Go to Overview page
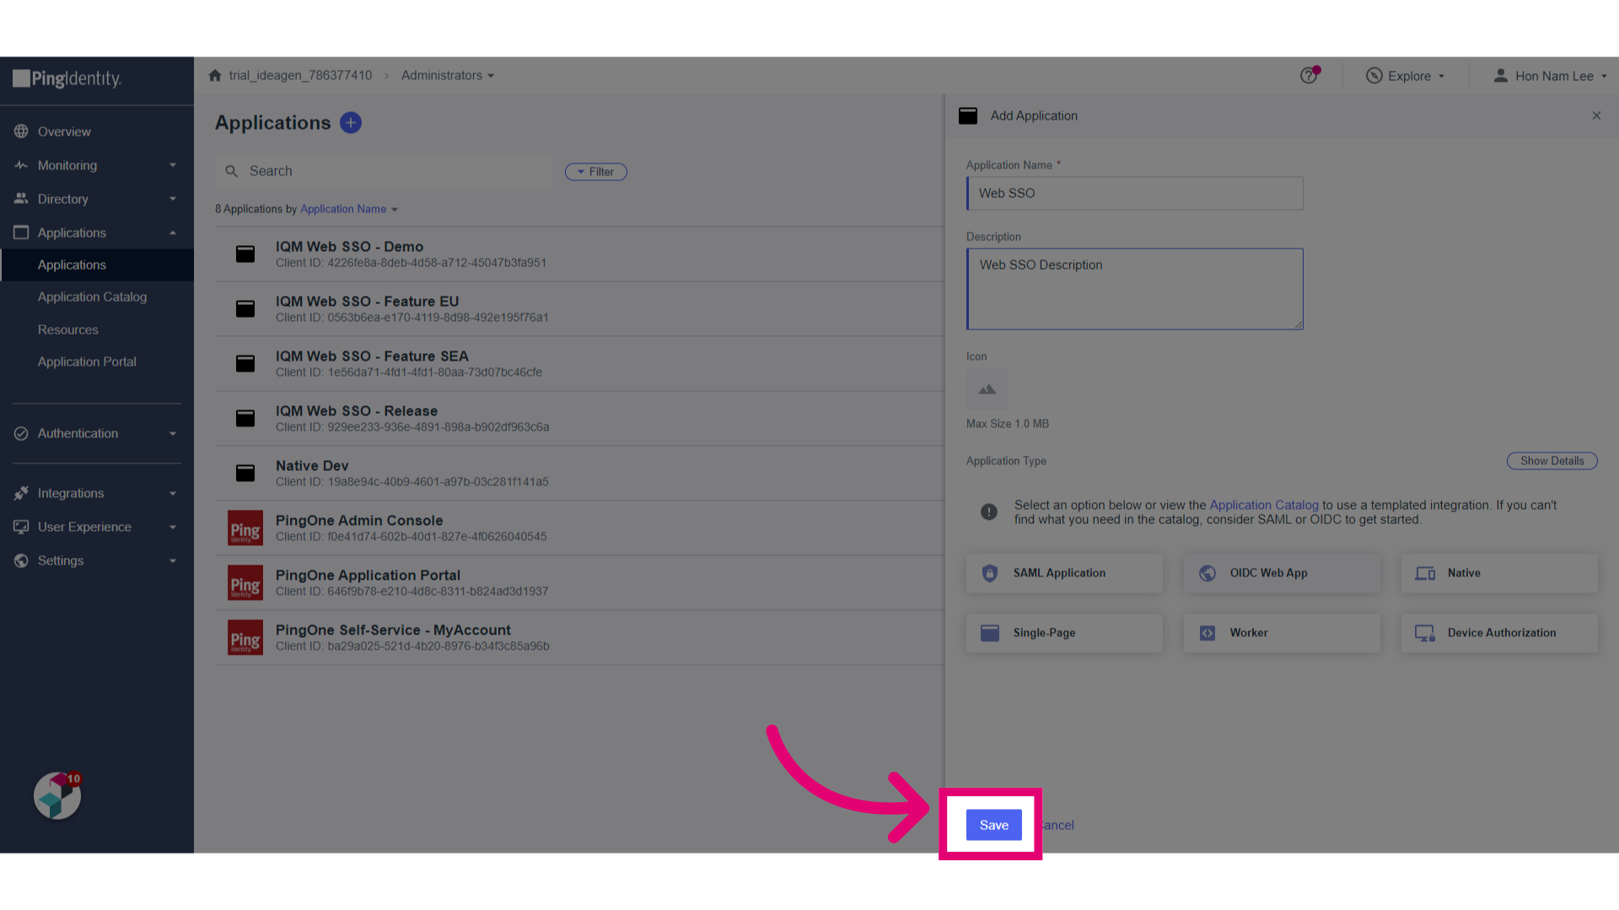The width and height of the screenshot is (1619, 910). click(x=64, y=131)
